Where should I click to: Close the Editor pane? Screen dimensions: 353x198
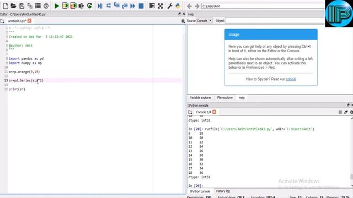184,14
